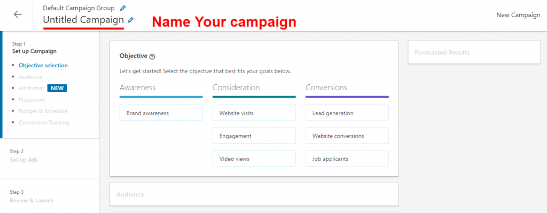Click Default Campaign Group label
Viewport: 547px width, 213px height.
[x=79, y=7]
